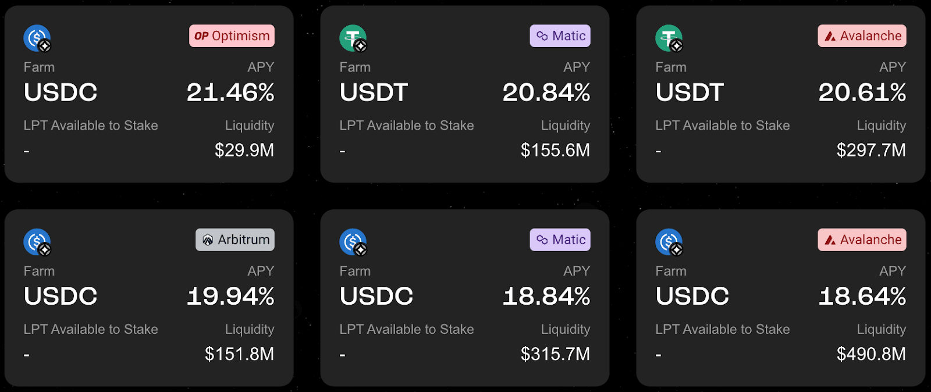Select the Arbitrum network badge
The image size is (931, 392).
coord(235,240)
